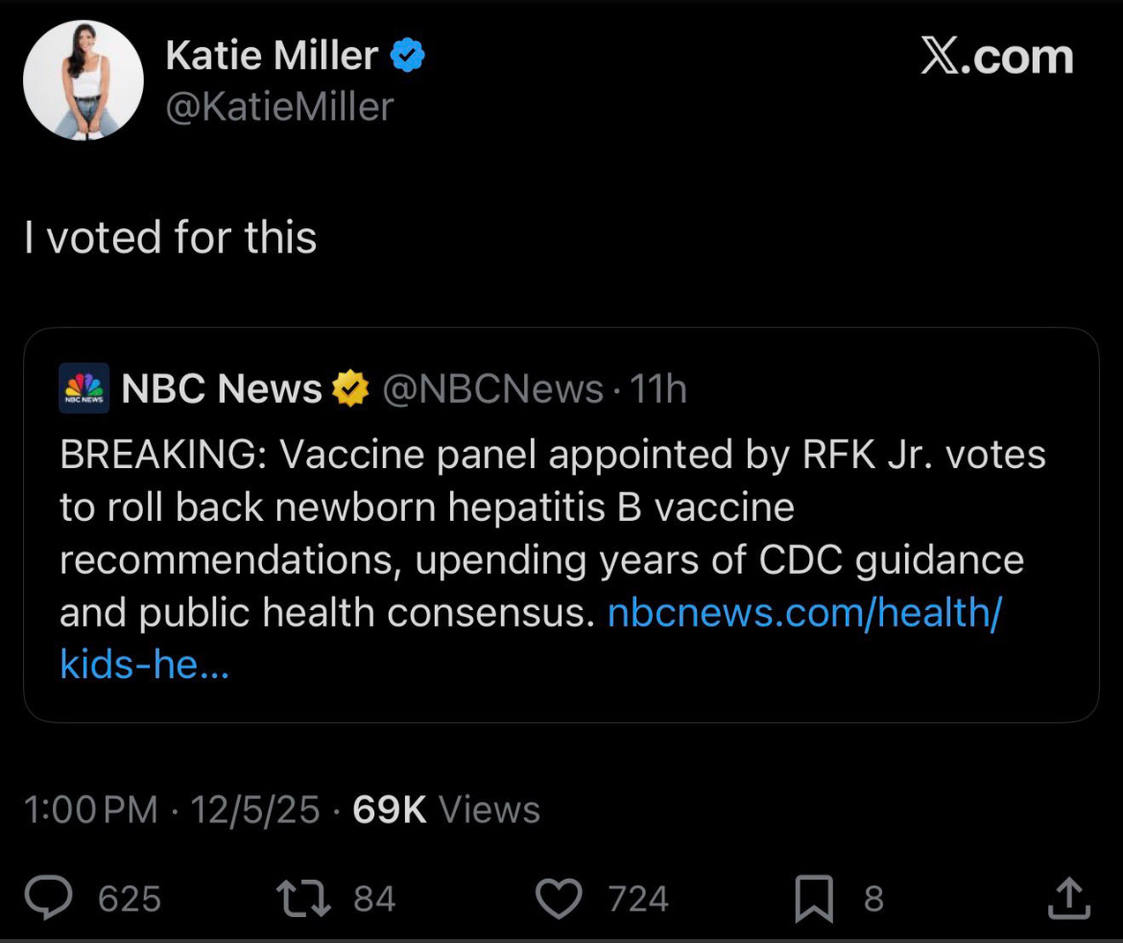This screenshot has width=1123, height=943.
Task: Click the NBC News peacock logo avatar
Action: [84, 389]
